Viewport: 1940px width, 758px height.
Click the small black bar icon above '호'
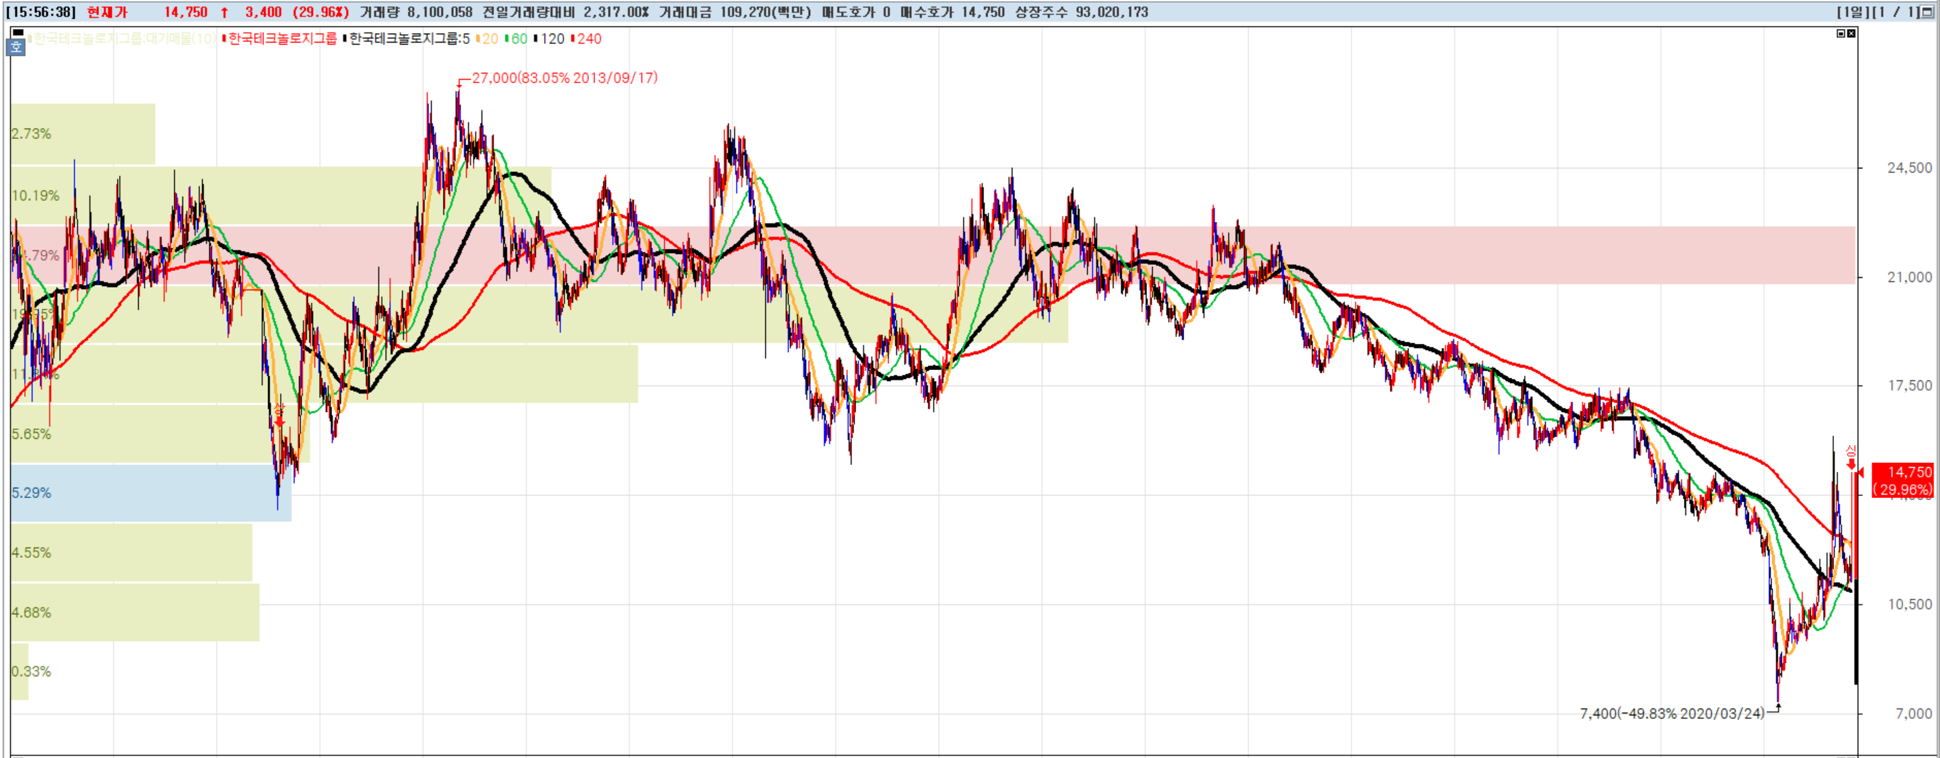(x=18, y=32)
